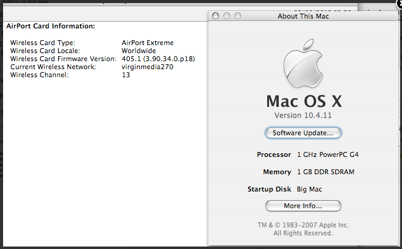Open the More Info... button
Screen dimensions: 402x249
(x=303, y=206)
